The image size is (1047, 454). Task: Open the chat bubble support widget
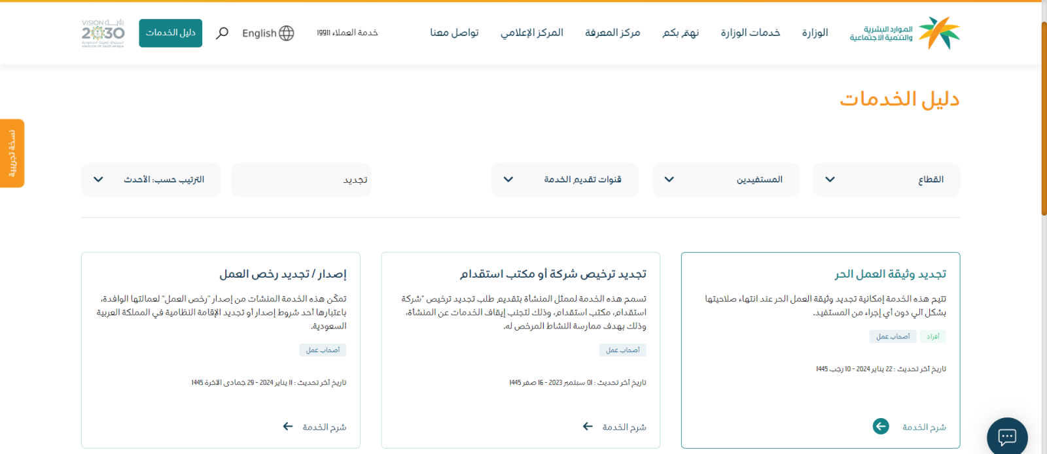(1007, 436)
